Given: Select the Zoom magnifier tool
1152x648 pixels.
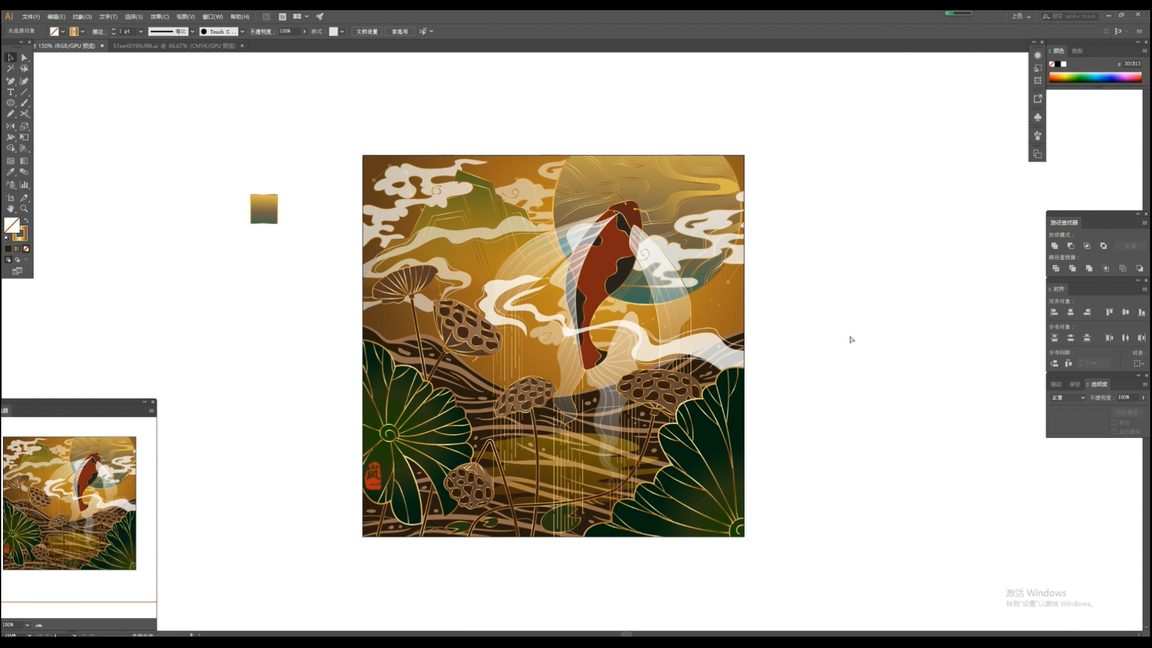Looking at the screenshot, I should click(25, 209).
